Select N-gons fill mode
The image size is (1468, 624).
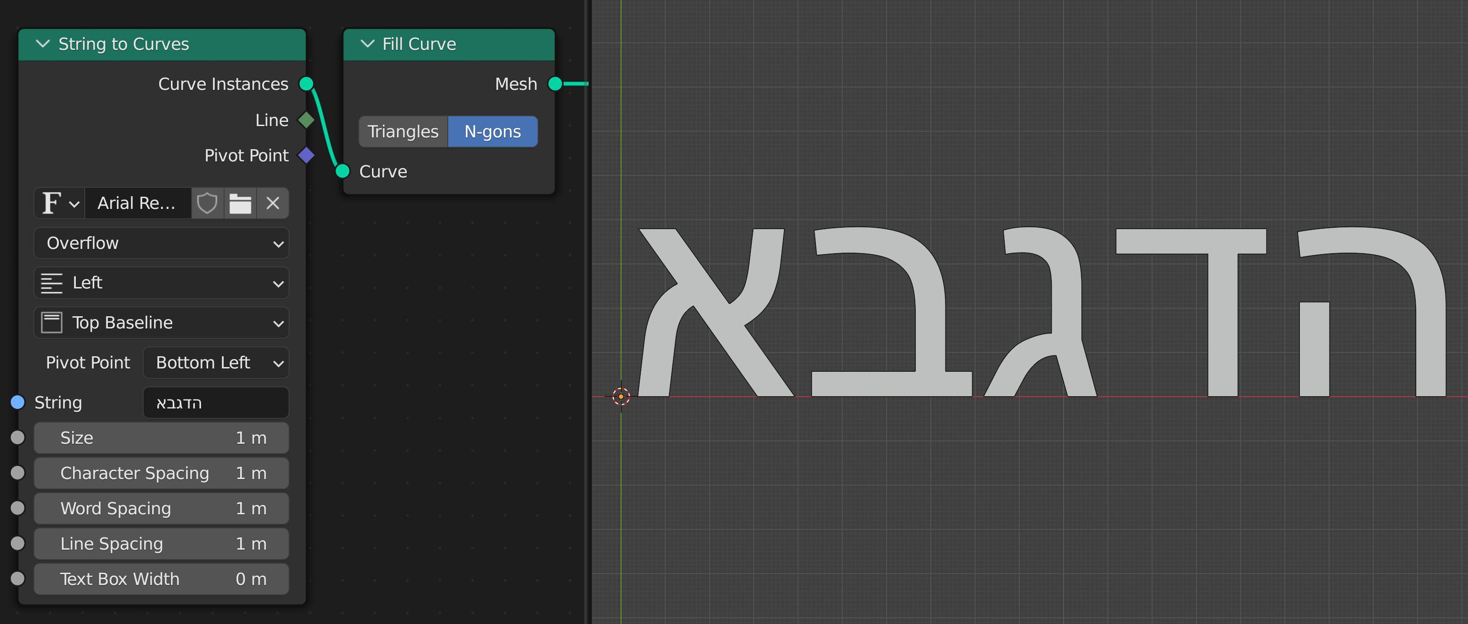coord(493,131)
